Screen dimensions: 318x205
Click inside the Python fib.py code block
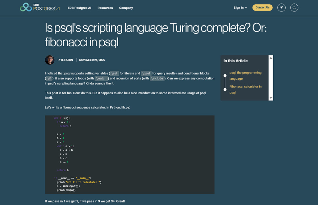click(x=129, y=154)
